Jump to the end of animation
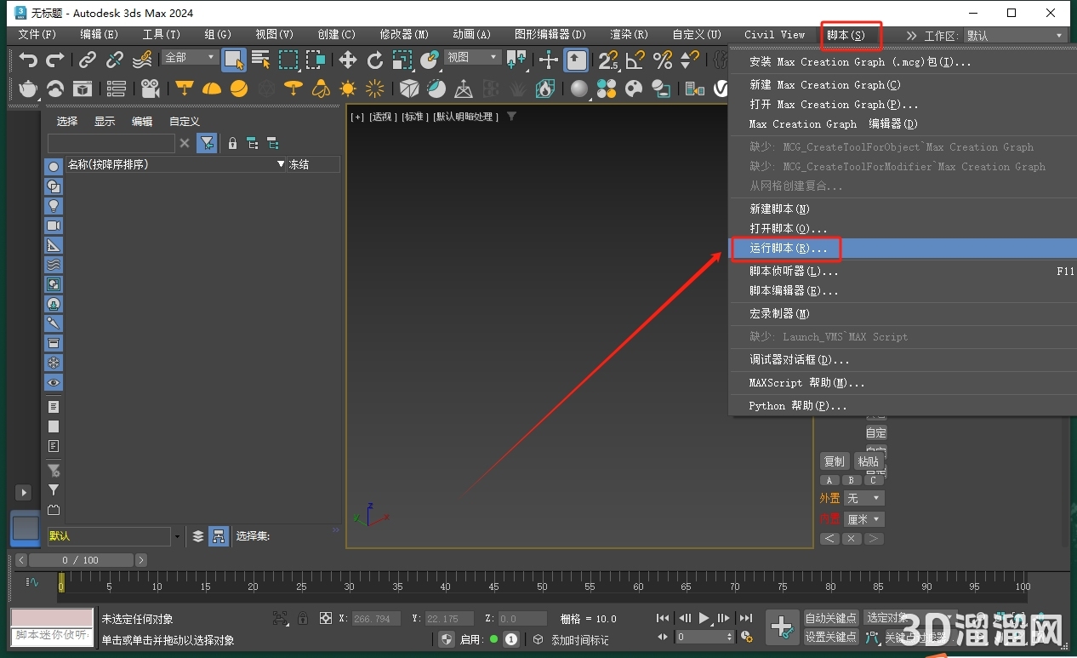Image resolution: width=1077 pixels, height=658 pixels. coord(745,618)
